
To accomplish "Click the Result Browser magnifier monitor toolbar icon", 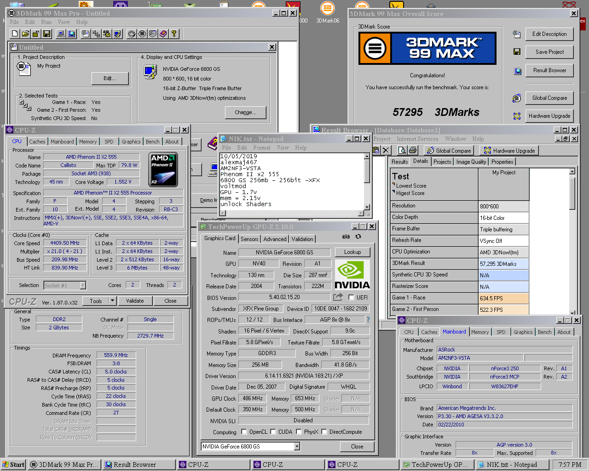I will coord(71,34).
